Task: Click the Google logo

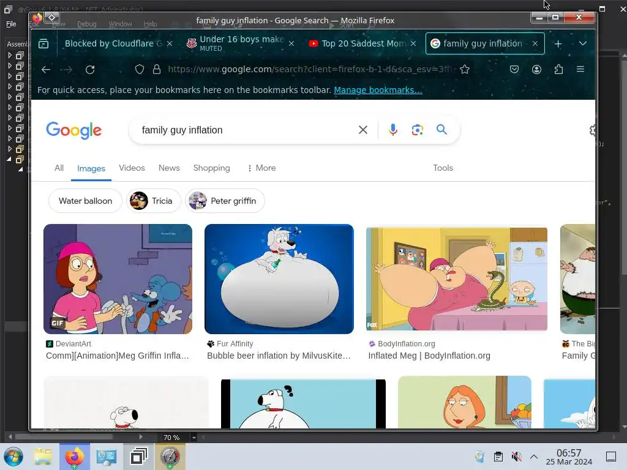Action: click(74, 130)
